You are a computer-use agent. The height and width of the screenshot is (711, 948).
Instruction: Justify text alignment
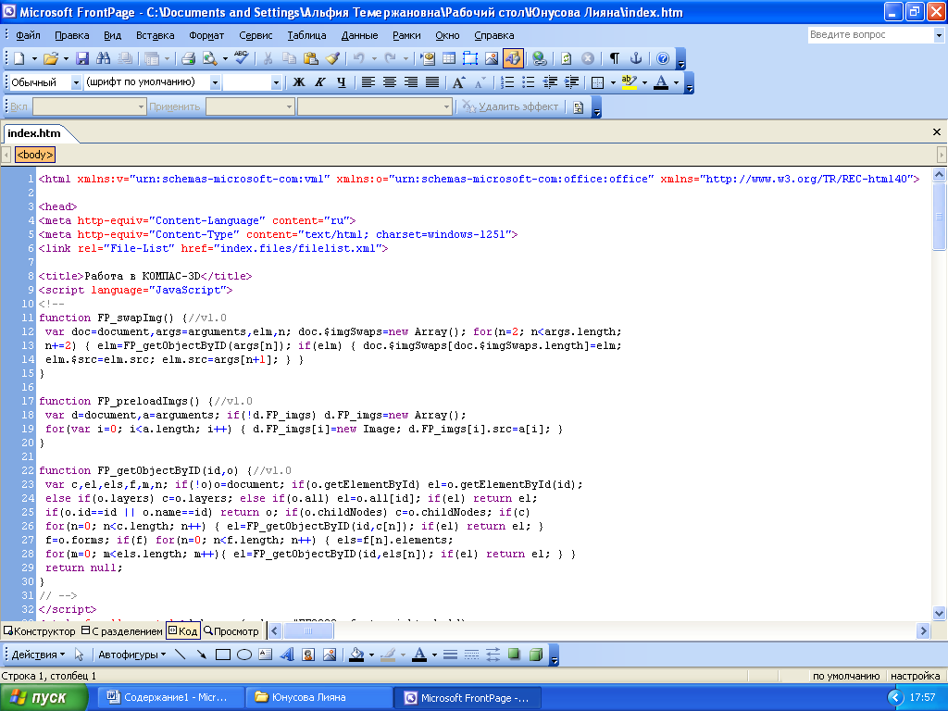[x=432, y=82]
